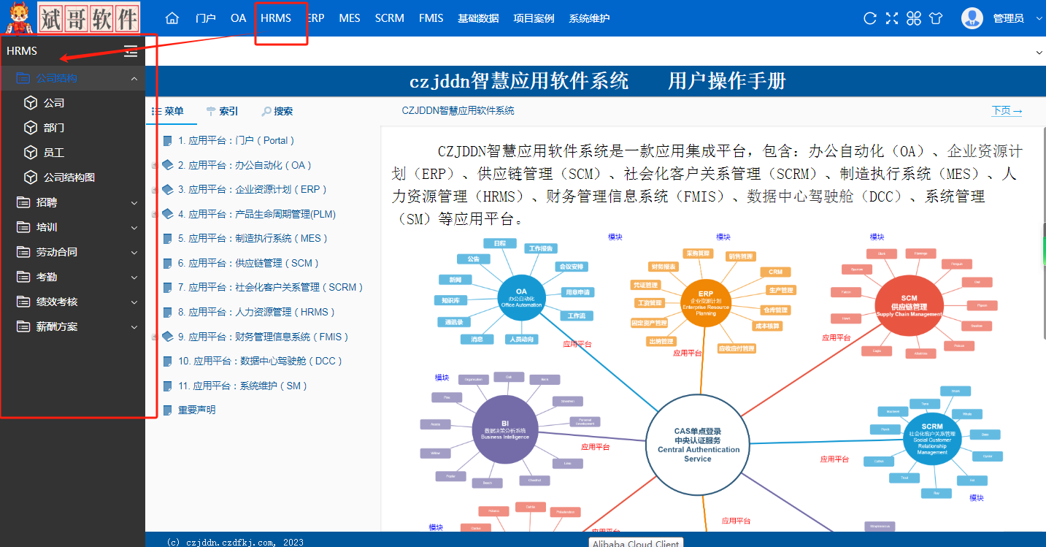Open the 管理员 user dropdown arrow
The image size is (1046, 547).
[x=1039, y=18]
